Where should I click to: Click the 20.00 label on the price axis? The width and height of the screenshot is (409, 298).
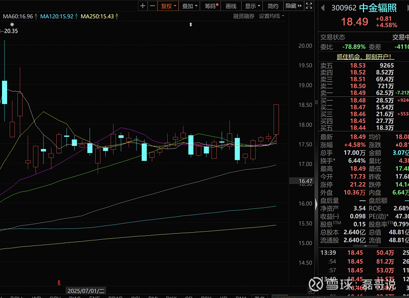pos(305,46)
